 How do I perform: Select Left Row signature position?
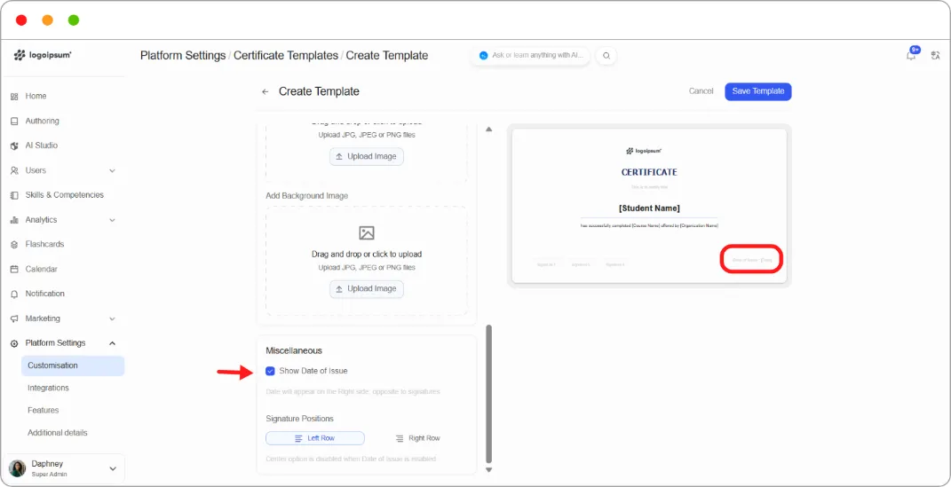[314, 438]
